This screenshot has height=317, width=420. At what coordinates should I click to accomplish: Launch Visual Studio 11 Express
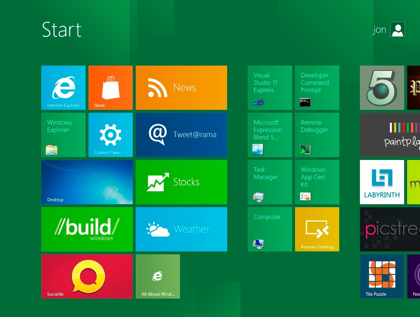[x=270, y=87]
